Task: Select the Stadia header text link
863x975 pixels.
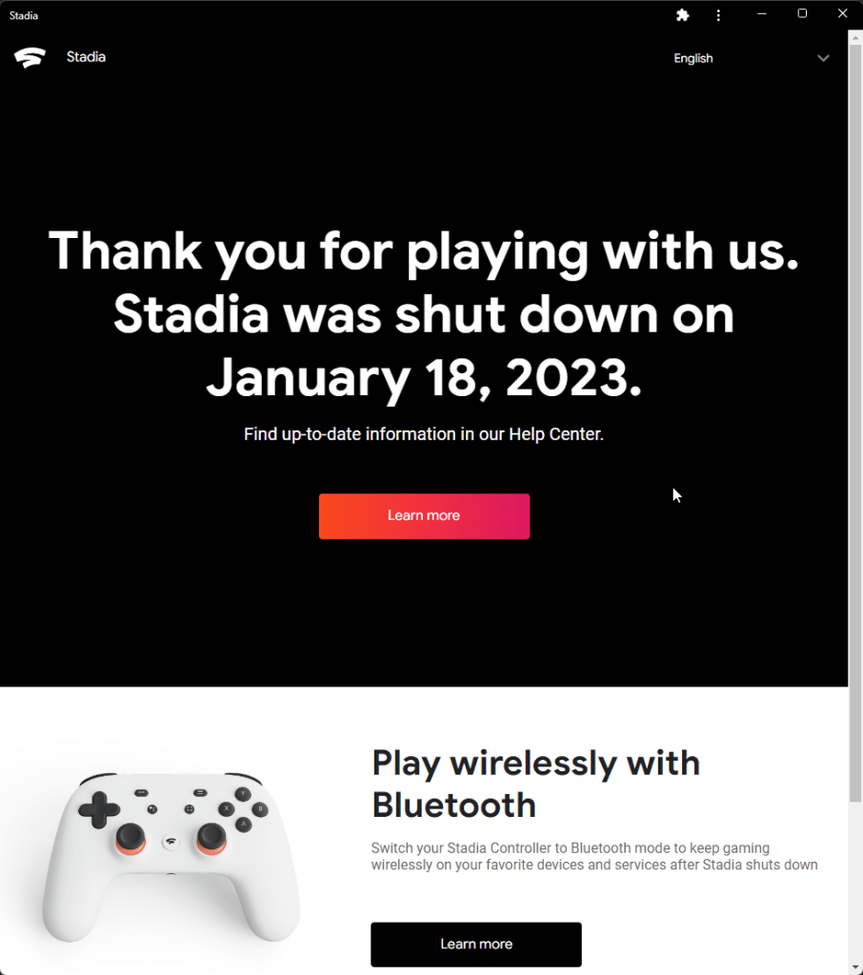Action: click(x=86, y=57)
